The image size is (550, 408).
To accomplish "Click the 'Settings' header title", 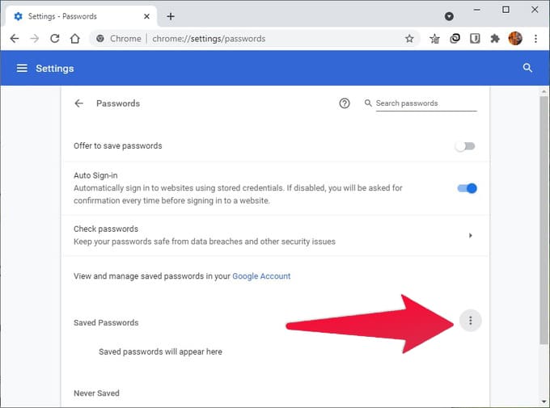I will coord(55,69).
